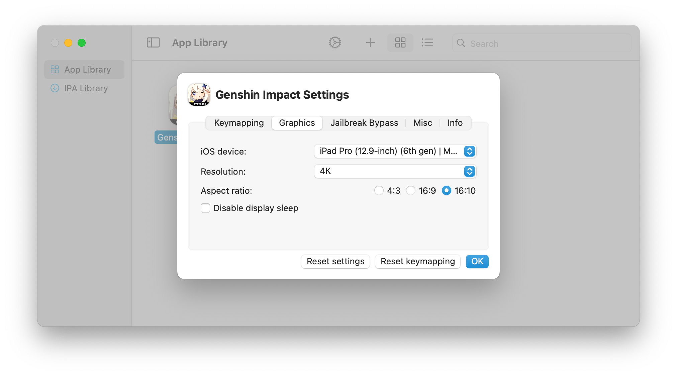Open the Jailbreak Bypass tab
The image size is (677, 376).
364,123
